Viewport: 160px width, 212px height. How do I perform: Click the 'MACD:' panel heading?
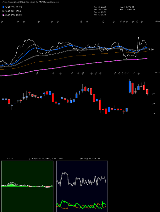point(9,159)
